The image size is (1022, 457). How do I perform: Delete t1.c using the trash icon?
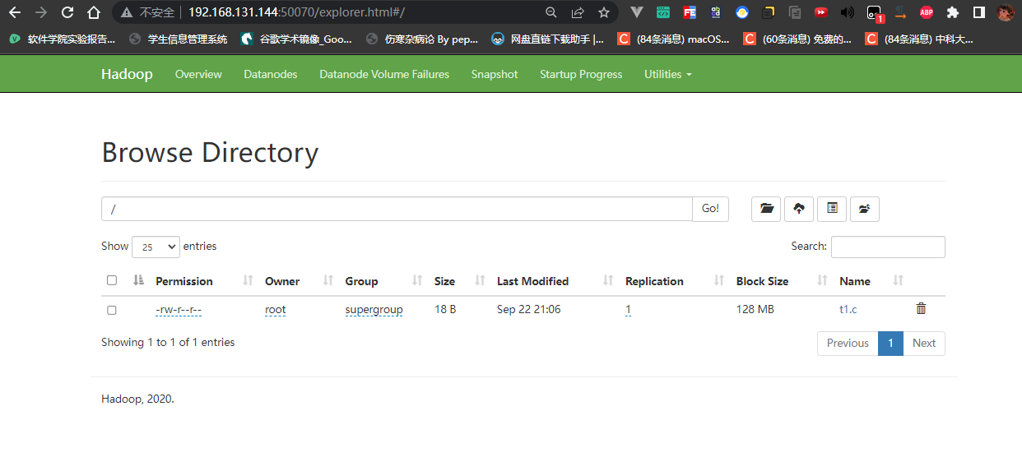[x=921, y=309]
